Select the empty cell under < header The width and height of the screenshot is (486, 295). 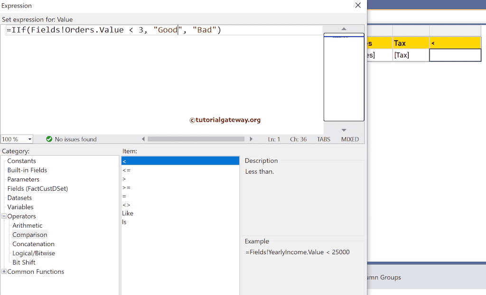tap(455, 55)
